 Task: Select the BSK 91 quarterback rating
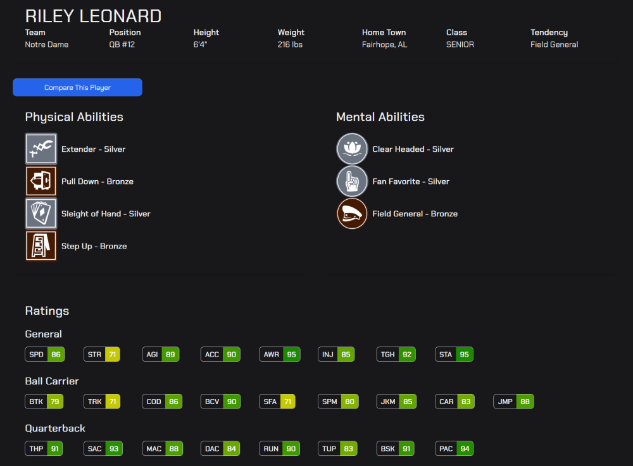396,449
